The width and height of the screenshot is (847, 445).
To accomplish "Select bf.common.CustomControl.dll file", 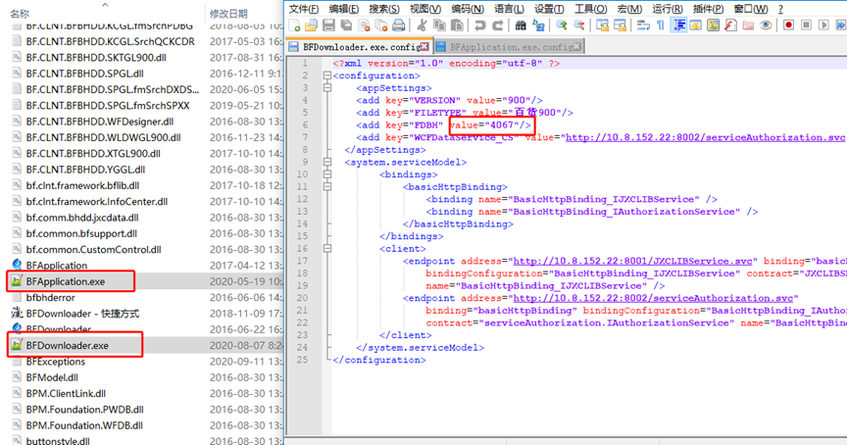I will [93, 250].
